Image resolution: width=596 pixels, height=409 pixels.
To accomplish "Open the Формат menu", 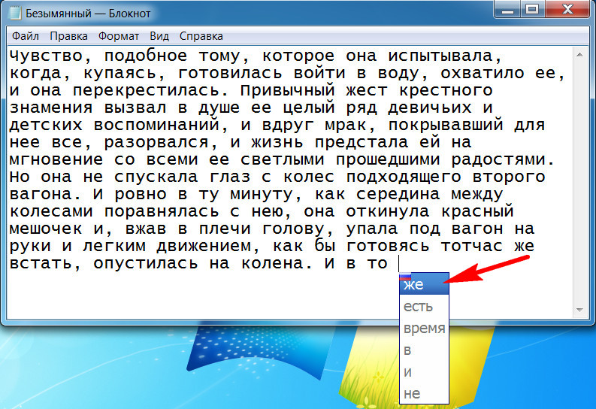I will click(x=119, y=36).
